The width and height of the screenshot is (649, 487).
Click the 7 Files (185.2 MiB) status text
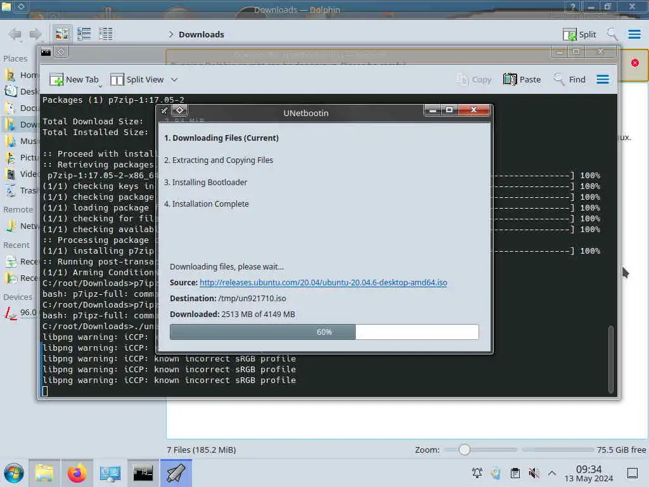[x=201, y=450]
